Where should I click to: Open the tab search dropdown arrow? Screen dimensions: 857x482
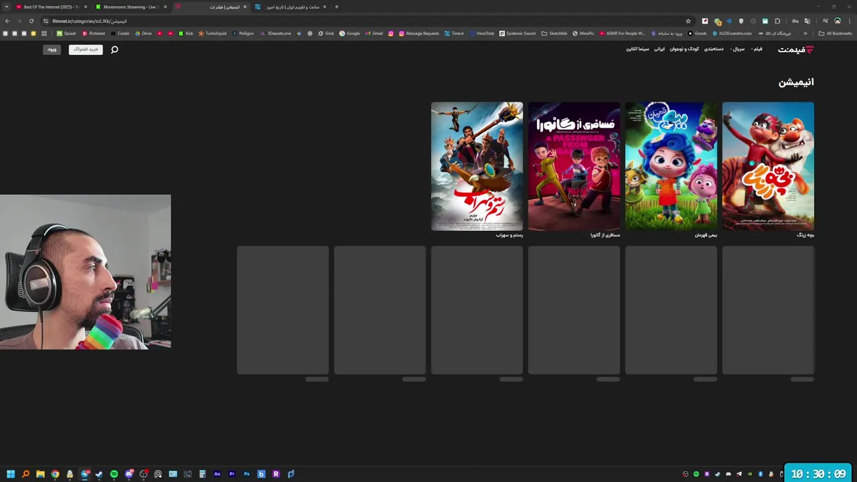click(x=6, y=7)
